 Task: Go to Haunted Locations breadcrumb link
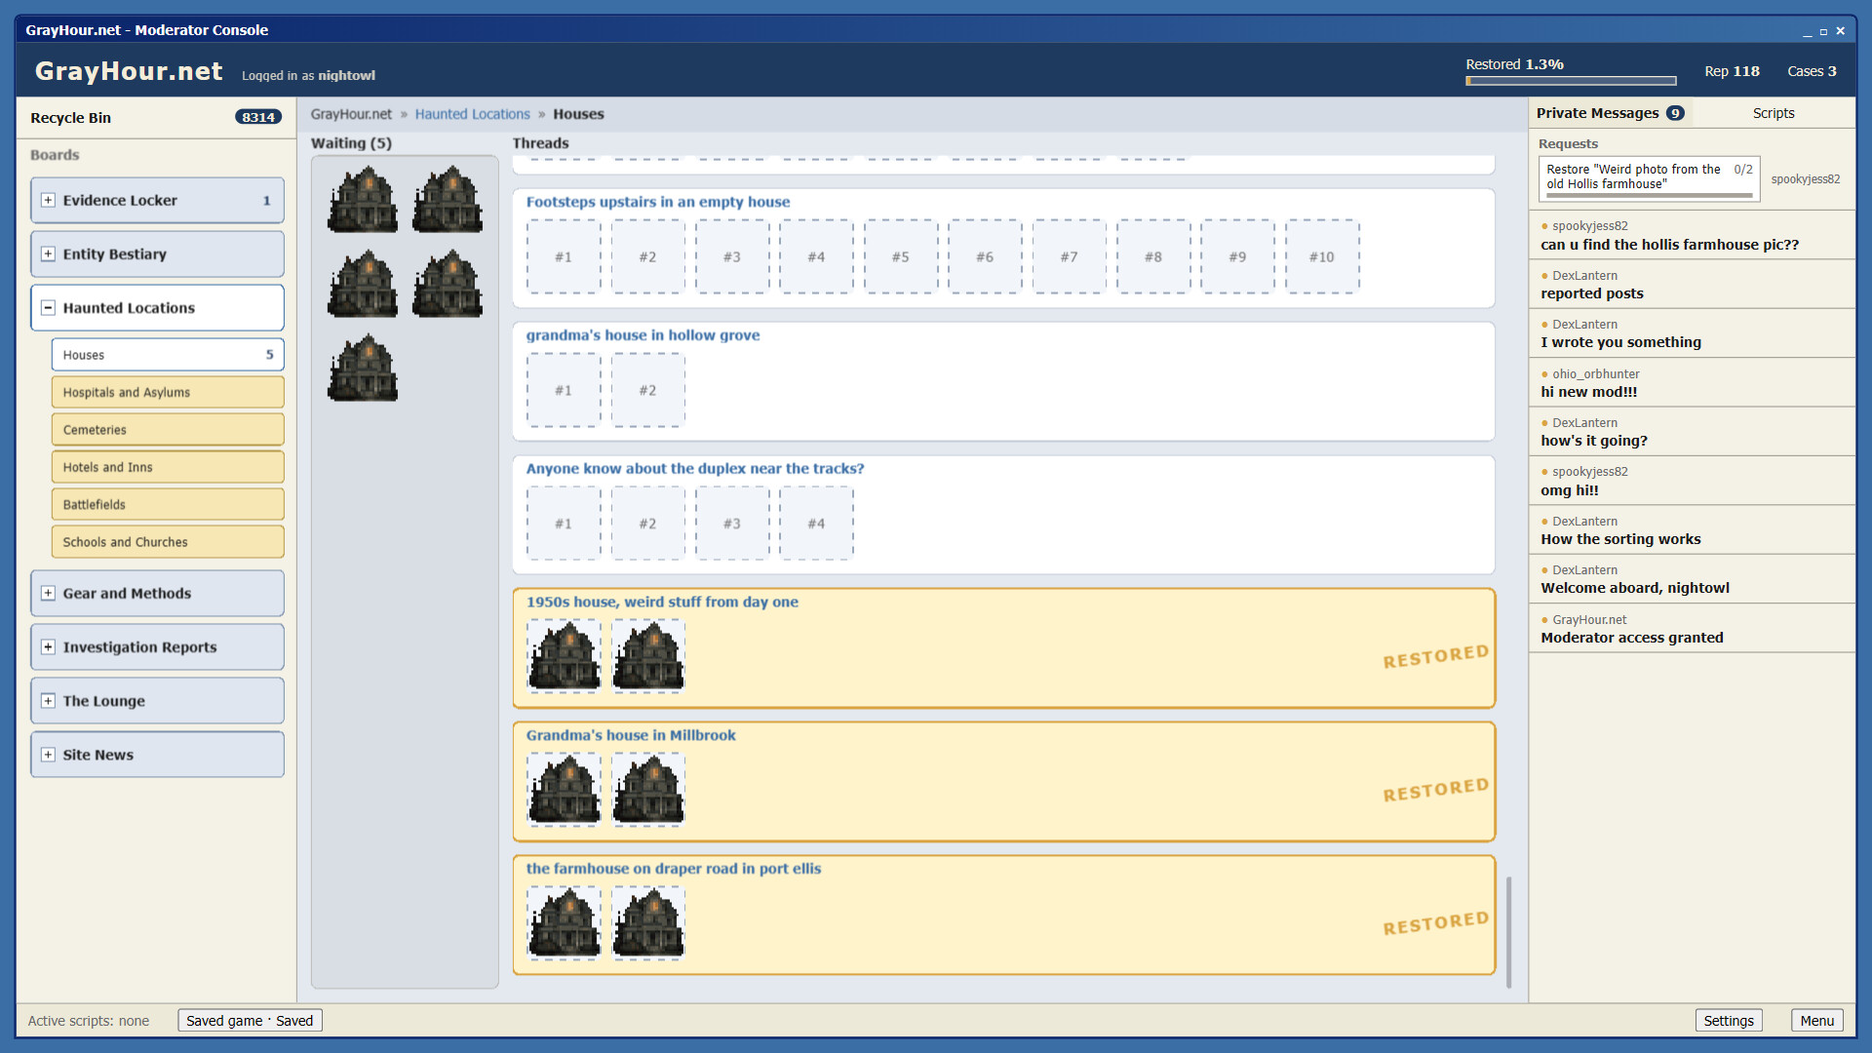point(472,114)
